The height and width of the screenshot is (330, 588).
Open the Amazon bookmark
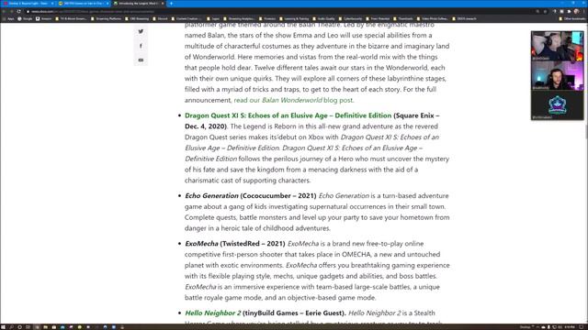[43, 18]
